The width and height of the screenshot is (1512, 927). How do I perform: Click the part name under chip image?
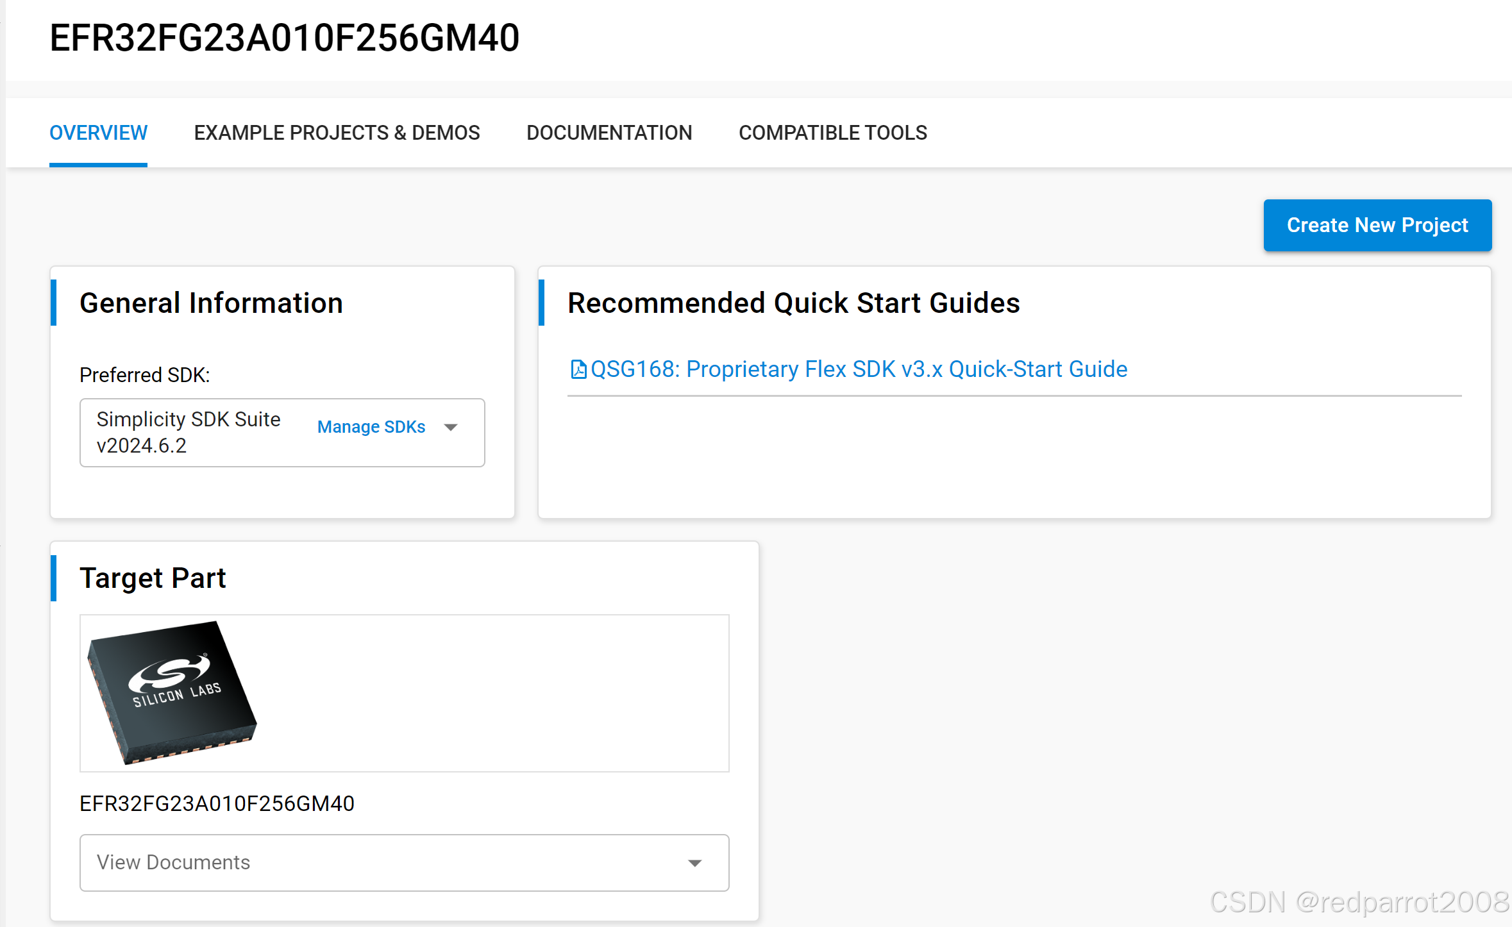click(x=217, y=803)
